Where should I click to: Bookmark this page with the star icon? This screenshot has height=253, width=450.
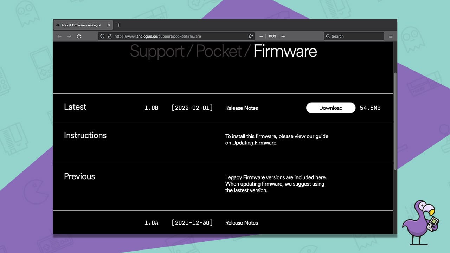point(251,36)
